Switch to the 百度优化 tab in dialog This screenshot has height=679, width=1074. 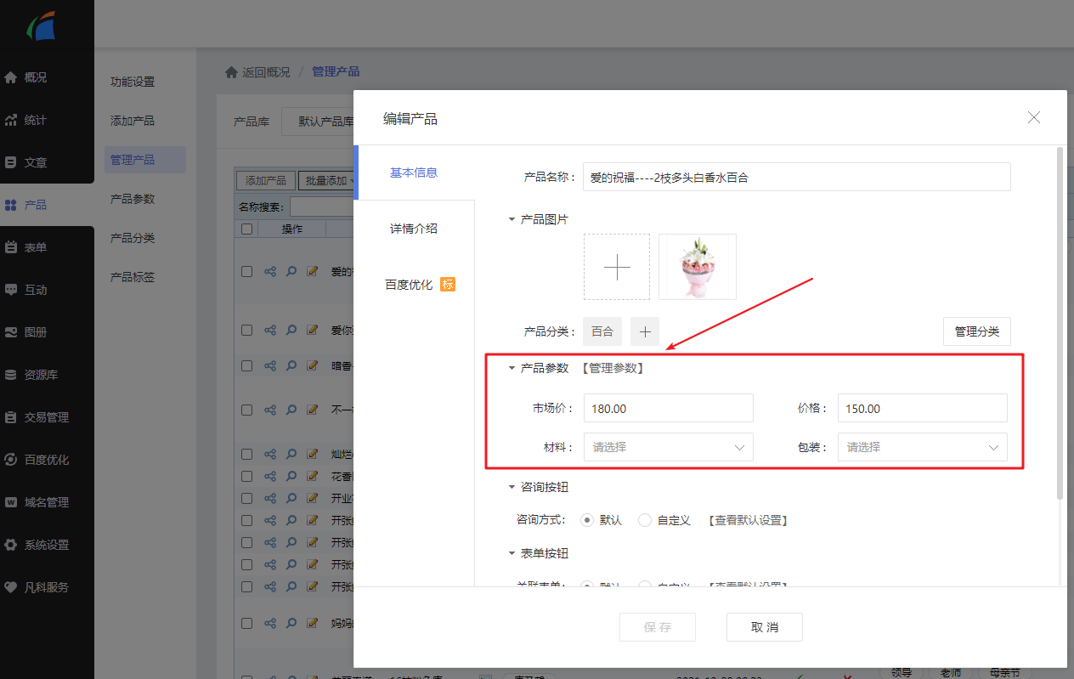[409, 285]
